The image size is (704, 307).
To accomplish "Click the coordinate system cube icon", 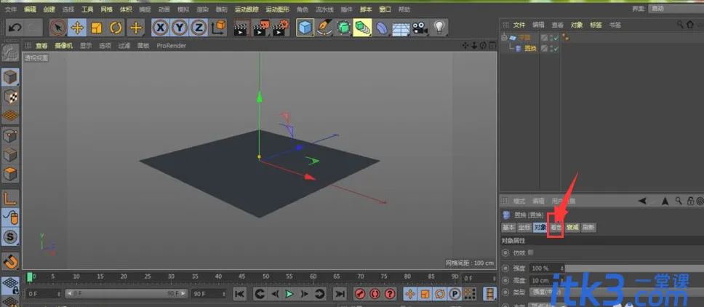I will [x=219, y=28].
